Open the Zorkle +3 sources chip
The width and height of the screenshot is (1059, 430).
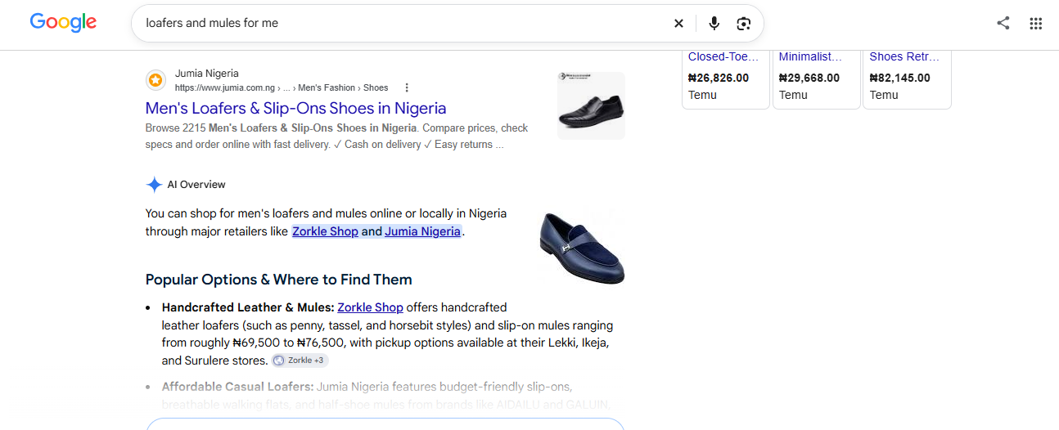point(300,361)
